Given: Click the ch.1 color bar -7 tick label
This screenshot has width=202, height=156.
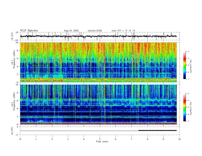Looking at the screenshot, I should [188, 79].
